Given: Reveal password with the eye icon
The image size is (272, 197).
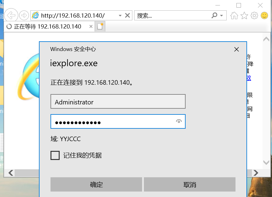Looking at the screenshot, I should point(179,121).
